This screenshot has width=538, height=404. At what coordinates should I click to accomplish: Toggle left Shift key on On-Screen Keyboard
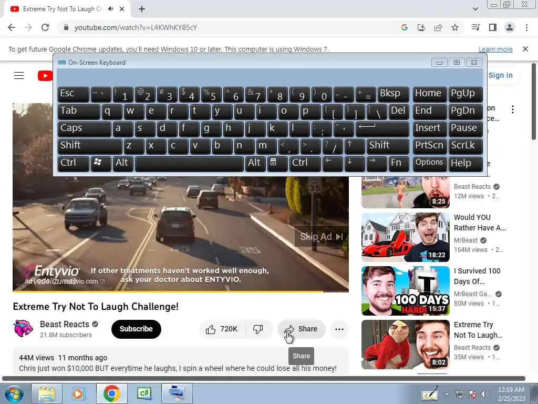(x=90, y=146)
